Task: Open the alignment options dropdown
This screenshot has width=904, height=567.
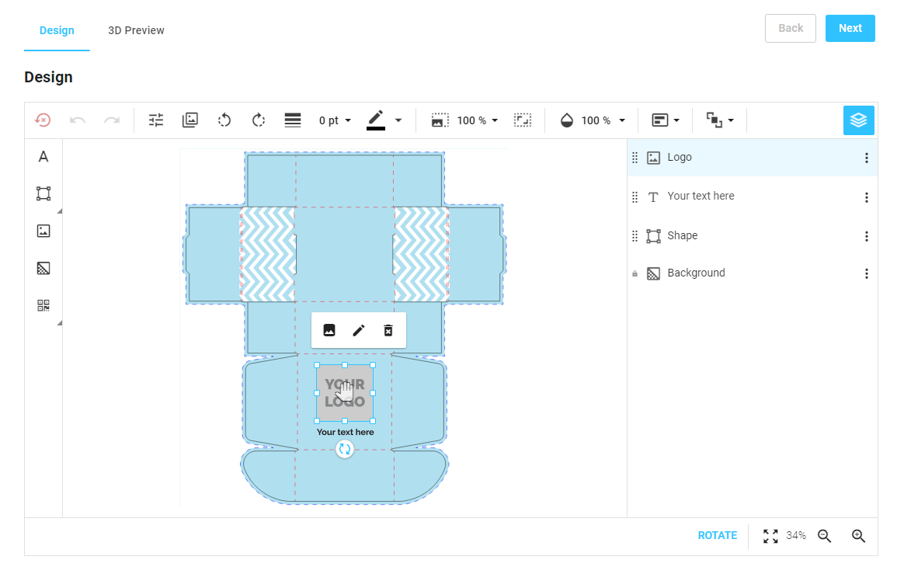Action: click(x=666, y=120)
